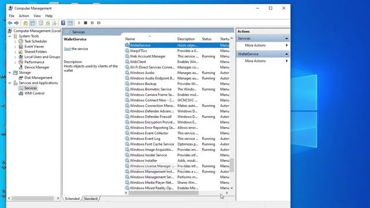Select the Windows Defender Firewall service
The height and width of the screenshot is (208, 370).
click(177, 117)
